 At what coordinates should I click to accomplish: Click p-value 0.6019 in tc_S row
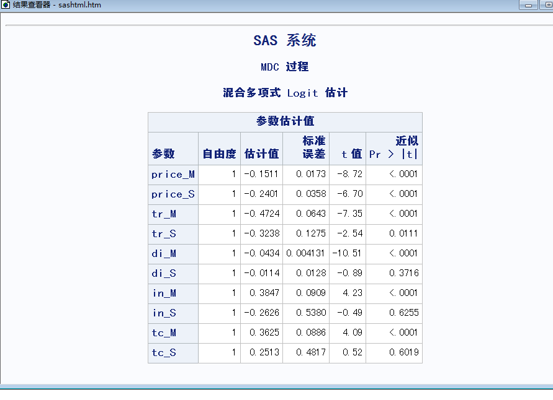pyautogui.click(x=403, y=352)
